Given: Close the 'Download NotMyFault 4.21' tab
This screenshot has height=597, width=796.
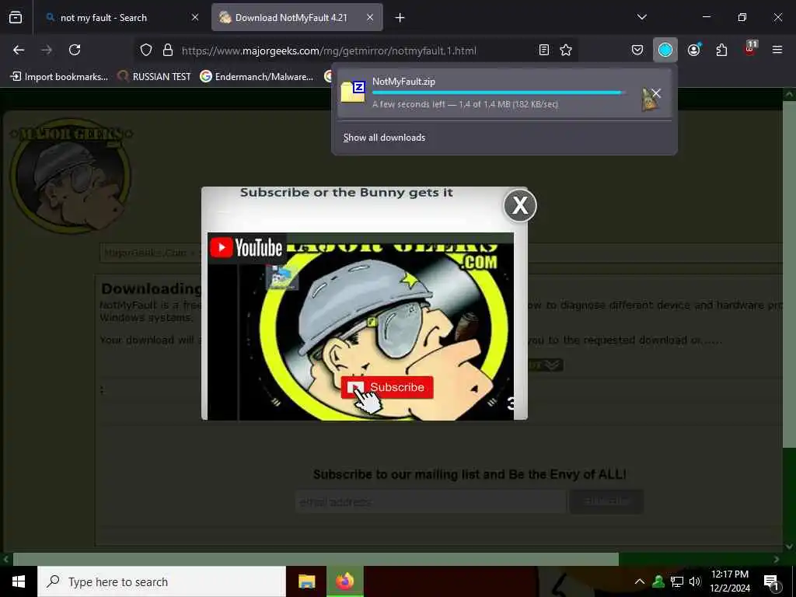Looking at the screenshot, I should (x=370, y=18).
